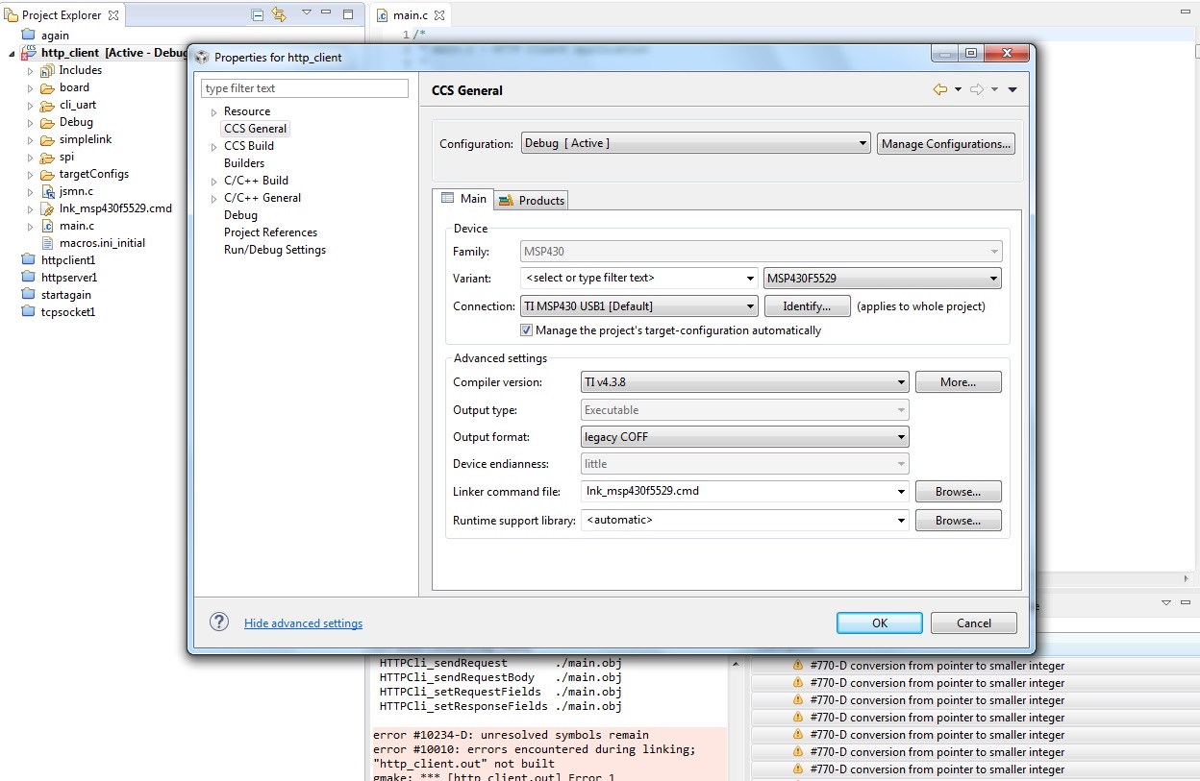Open dialog help question mark icon
This screenshot has width=1200, height=781.
(x=219, y=622)
